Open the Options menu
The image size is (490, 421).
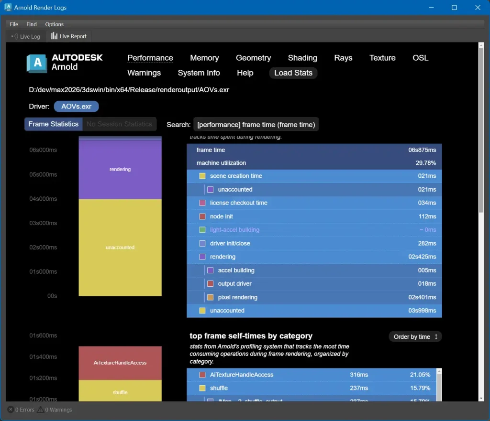pyautogui.click(x=54, y=24)
